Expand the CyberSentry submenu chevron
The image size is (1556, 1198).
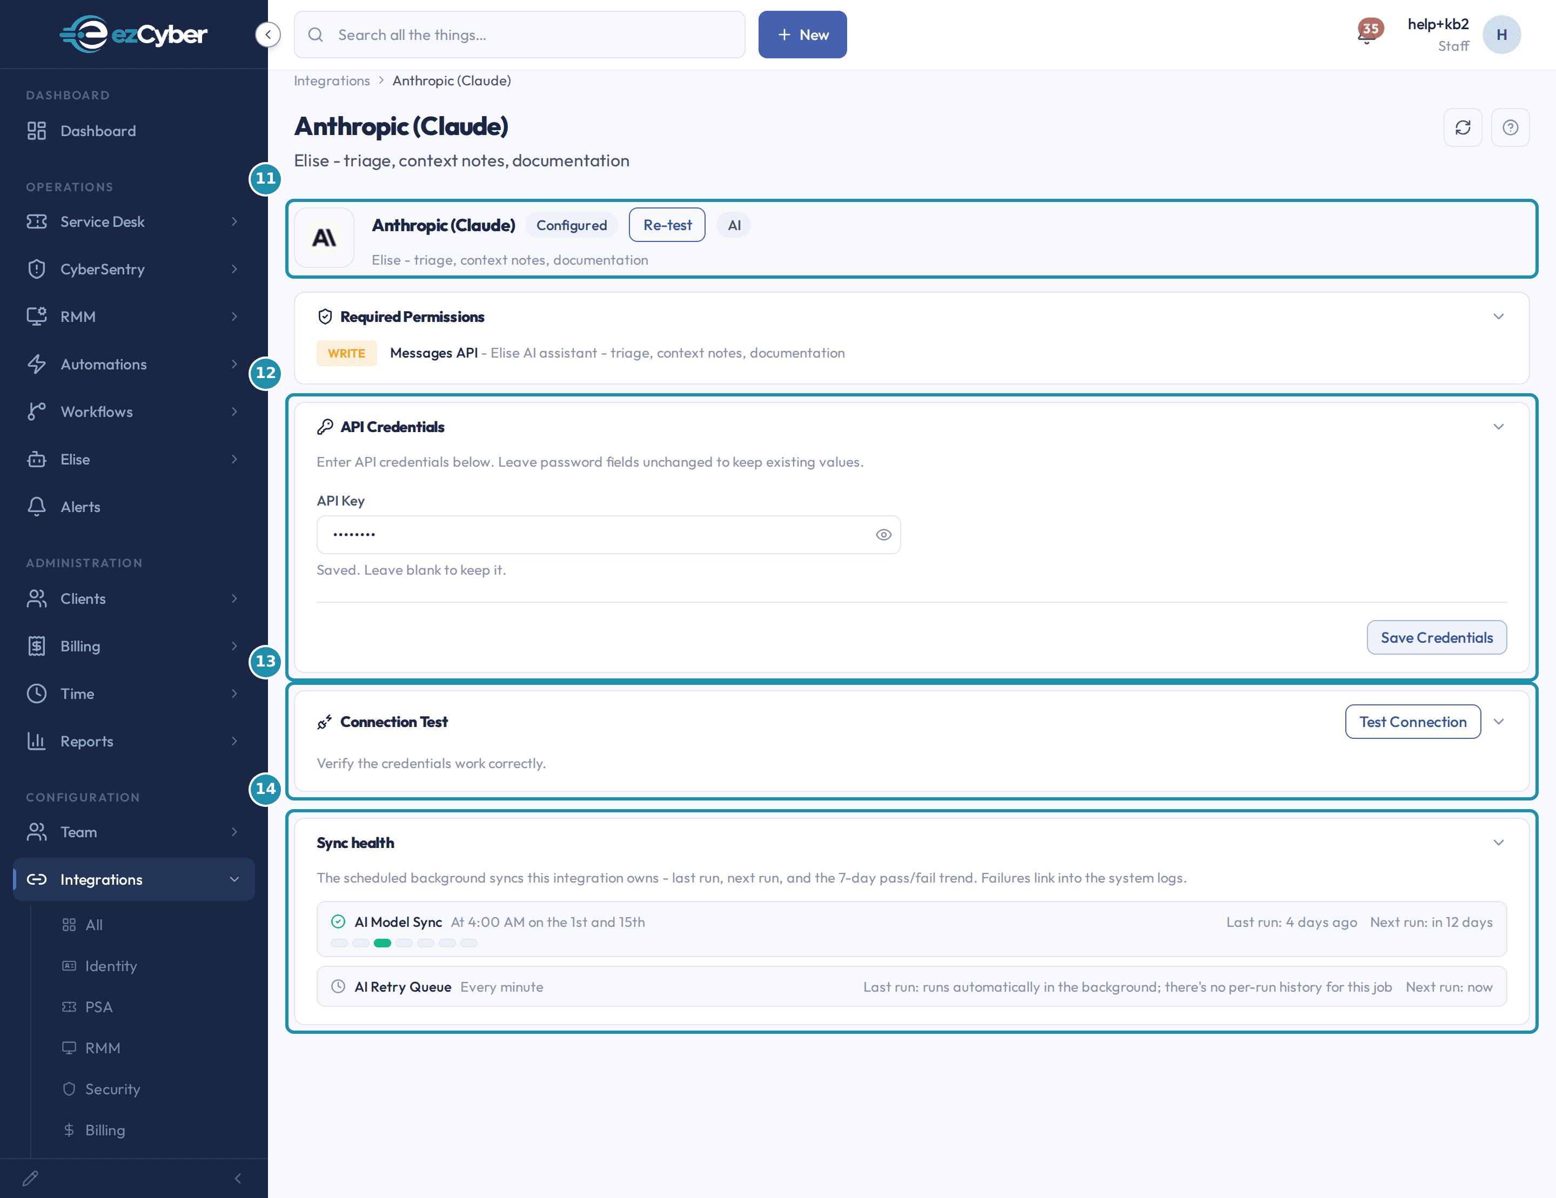pyautogui.click(x=234, y=269)
